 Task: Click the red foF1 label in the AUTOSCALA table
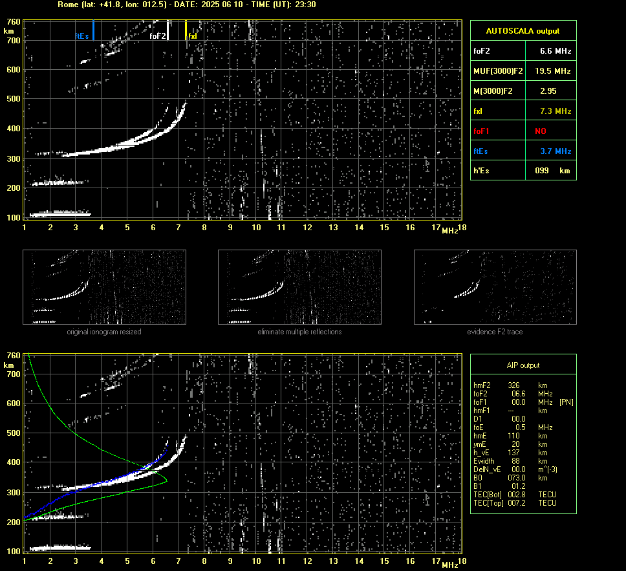(481, 131)
